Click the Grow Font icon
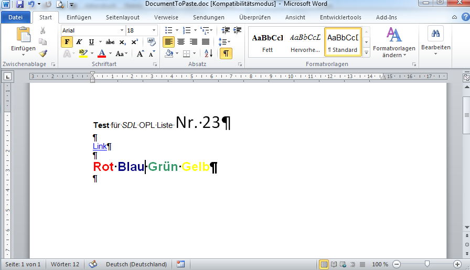The height and width of the screenshot is (270, 470). (140, 53)
